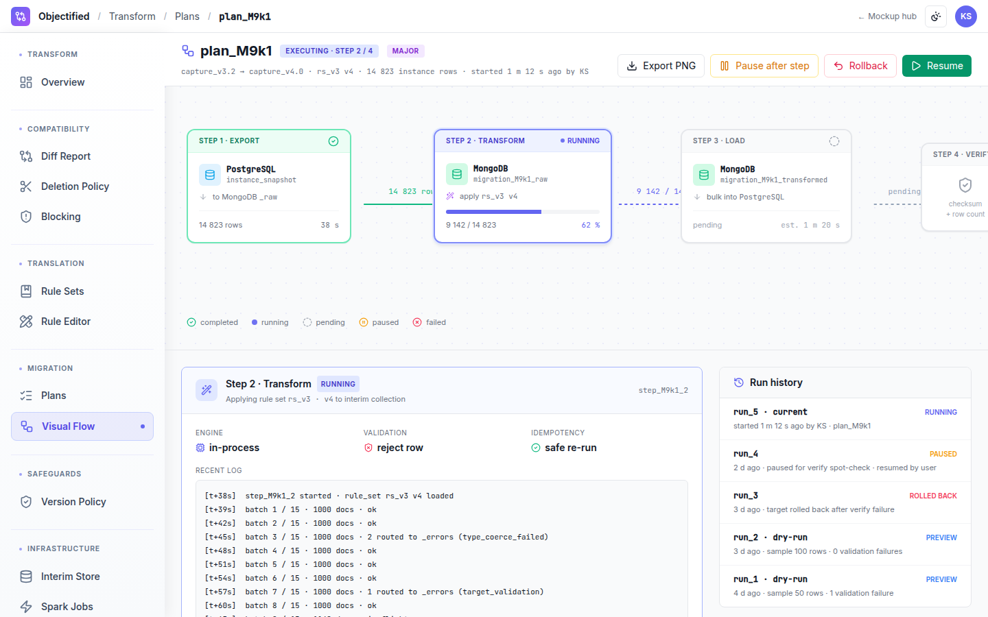
Task: Open run_5 current history entry
Action: (845, 419)
